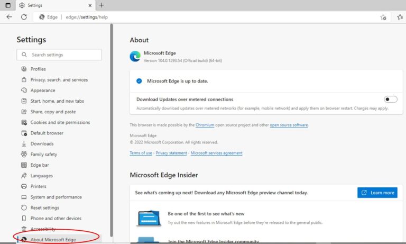Click the Search settings field

pos(59,55)
